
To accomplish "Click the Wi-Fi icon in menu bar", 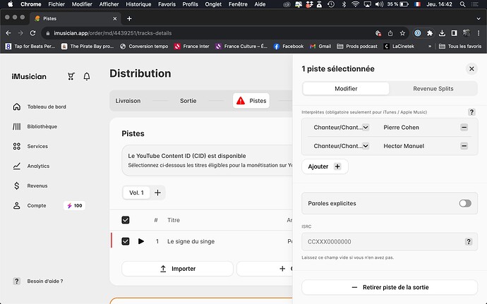I will (355, 4).
